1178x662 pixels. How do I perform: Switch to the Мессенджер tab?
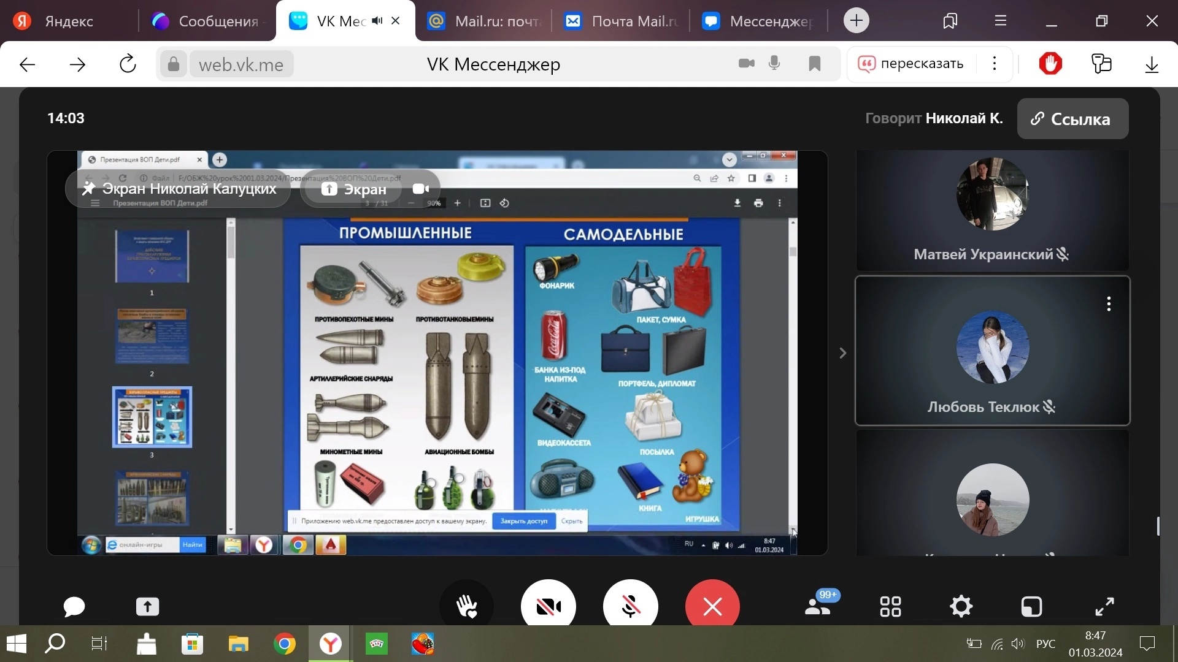(x=758, y=21)
